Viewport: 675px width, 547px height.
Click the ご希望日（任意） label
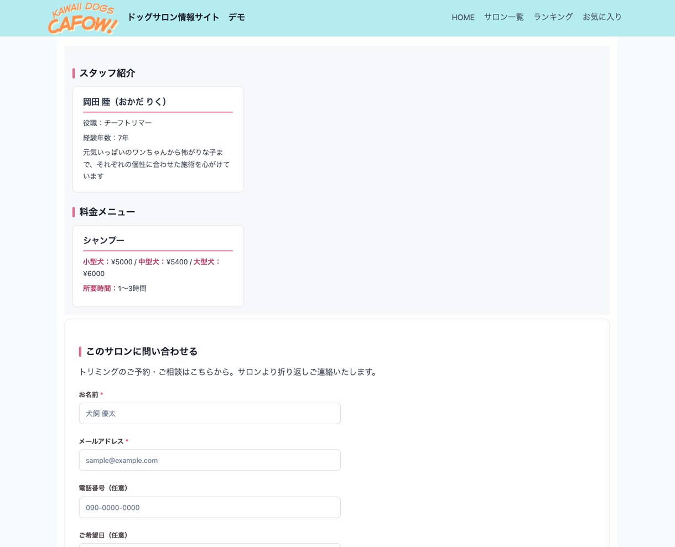tap(103, 535)
